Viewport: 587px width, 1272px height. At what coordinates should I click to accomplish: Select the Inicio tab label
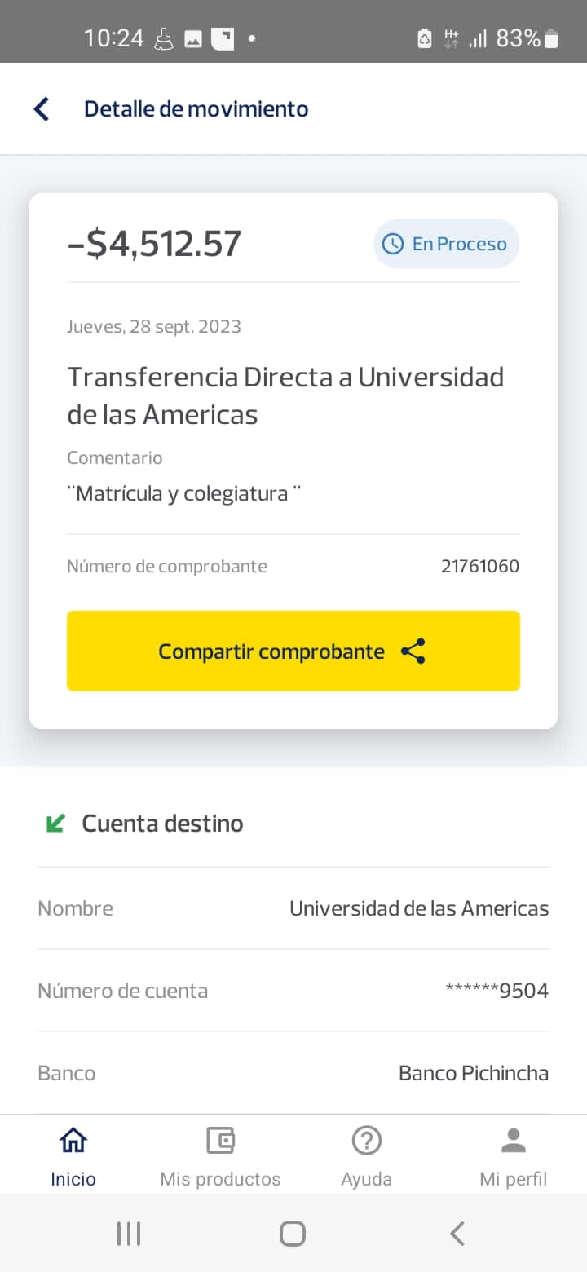click(x=73, y=1179)
